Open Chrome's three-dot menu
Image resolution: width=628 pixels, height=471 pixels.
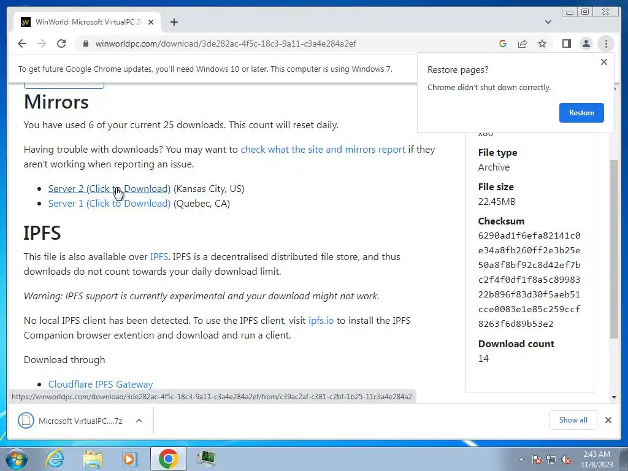[606, 44]
